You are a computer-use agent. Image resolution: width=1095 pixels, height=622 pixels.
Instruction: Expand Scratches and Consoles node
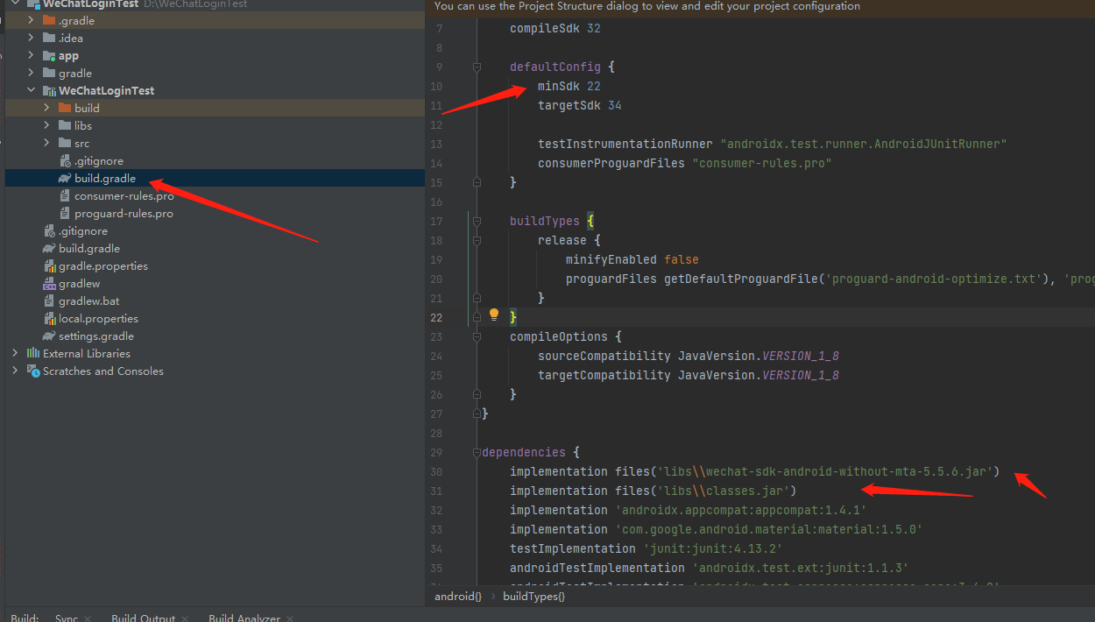(x=15, y=371)
